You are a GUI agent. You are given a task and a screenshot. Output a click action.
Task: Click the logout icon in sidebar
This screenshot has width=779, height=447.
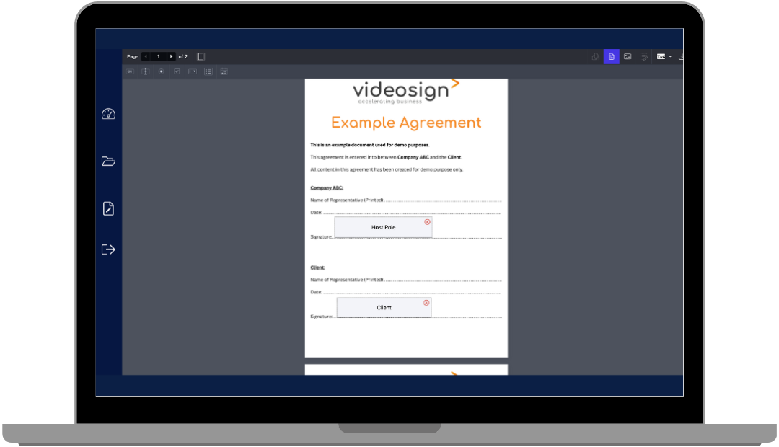(x=108, y=249)
